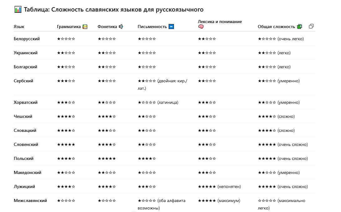Click the (непонятен) note in Лужицкий row
Image resolution: width=341 pixels, height=212 pixels.
229,187
